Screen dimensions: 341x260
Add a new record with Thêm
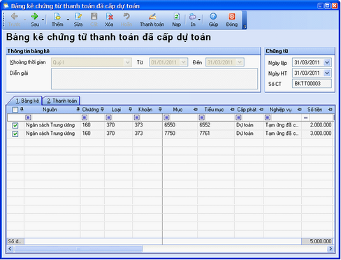pyautogui.click(x=57, y=20)
